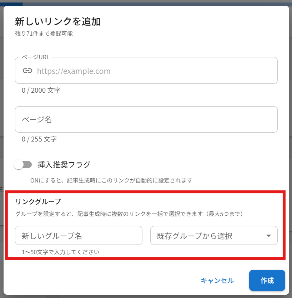This screenshot has width=292, height=298.
Task: Enable the 挿入推奨フラグ toggle switch
Action: point(23,165)
